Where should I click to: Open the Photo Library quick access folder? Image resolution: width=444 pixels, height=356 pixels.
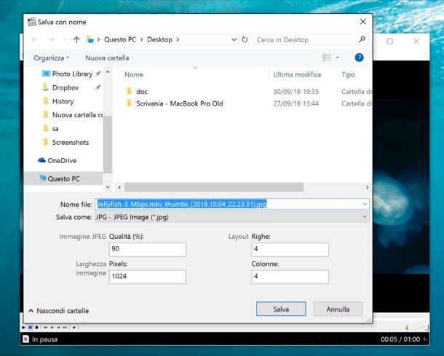click(71, 74)
